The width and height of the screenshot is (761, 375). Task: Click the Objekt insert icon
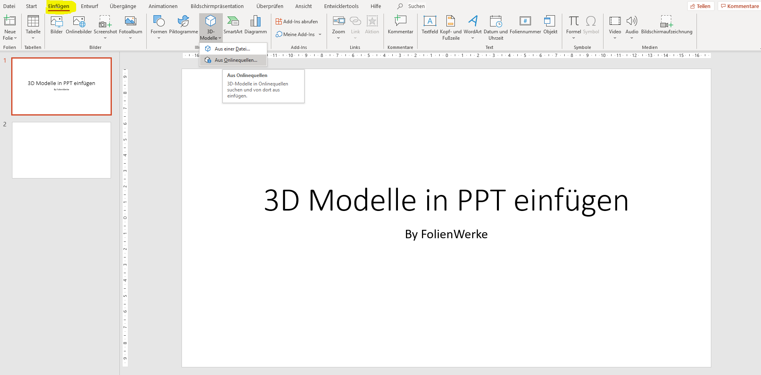(x=550, y=21)
